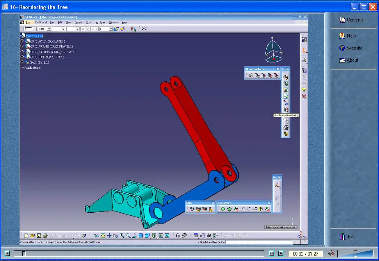Viewport: 379px width, 261px height.
Task: Click the Graph Tree Reordering icon
Action: pos(286,110)
